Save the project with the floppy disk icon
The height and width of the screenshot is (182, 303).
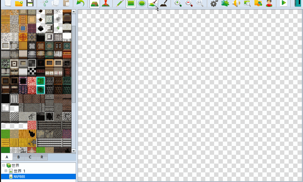(30, 3)
